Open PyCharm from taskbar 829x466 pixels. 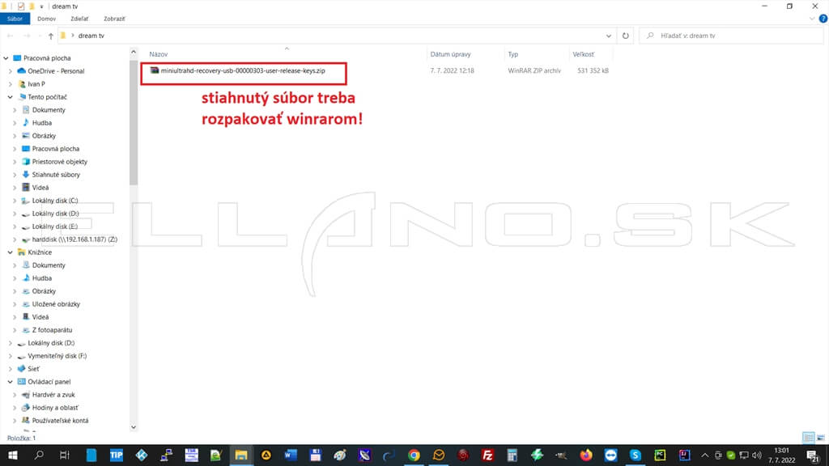tap(660, 455)
